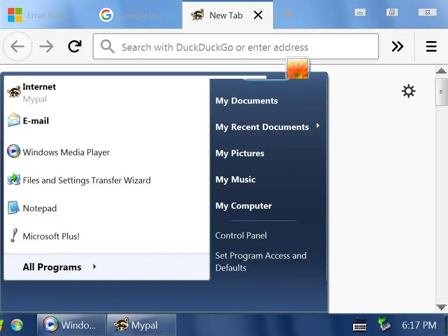The height and width of the screenshot is (336, 448).
Task: Focus the DuckDuckGo search address field
Action: [x=236, y=46]
